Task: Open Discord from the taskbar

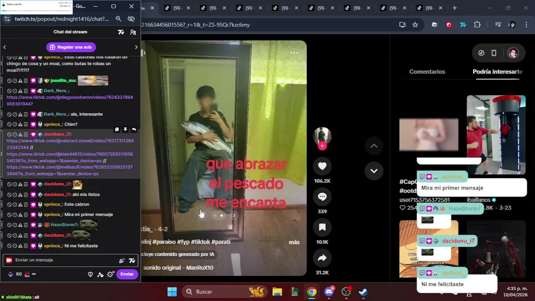Action: 329,291
